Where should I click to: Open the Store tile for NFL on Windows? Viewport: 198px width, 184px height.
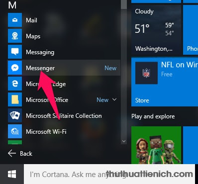click(165, 82)
